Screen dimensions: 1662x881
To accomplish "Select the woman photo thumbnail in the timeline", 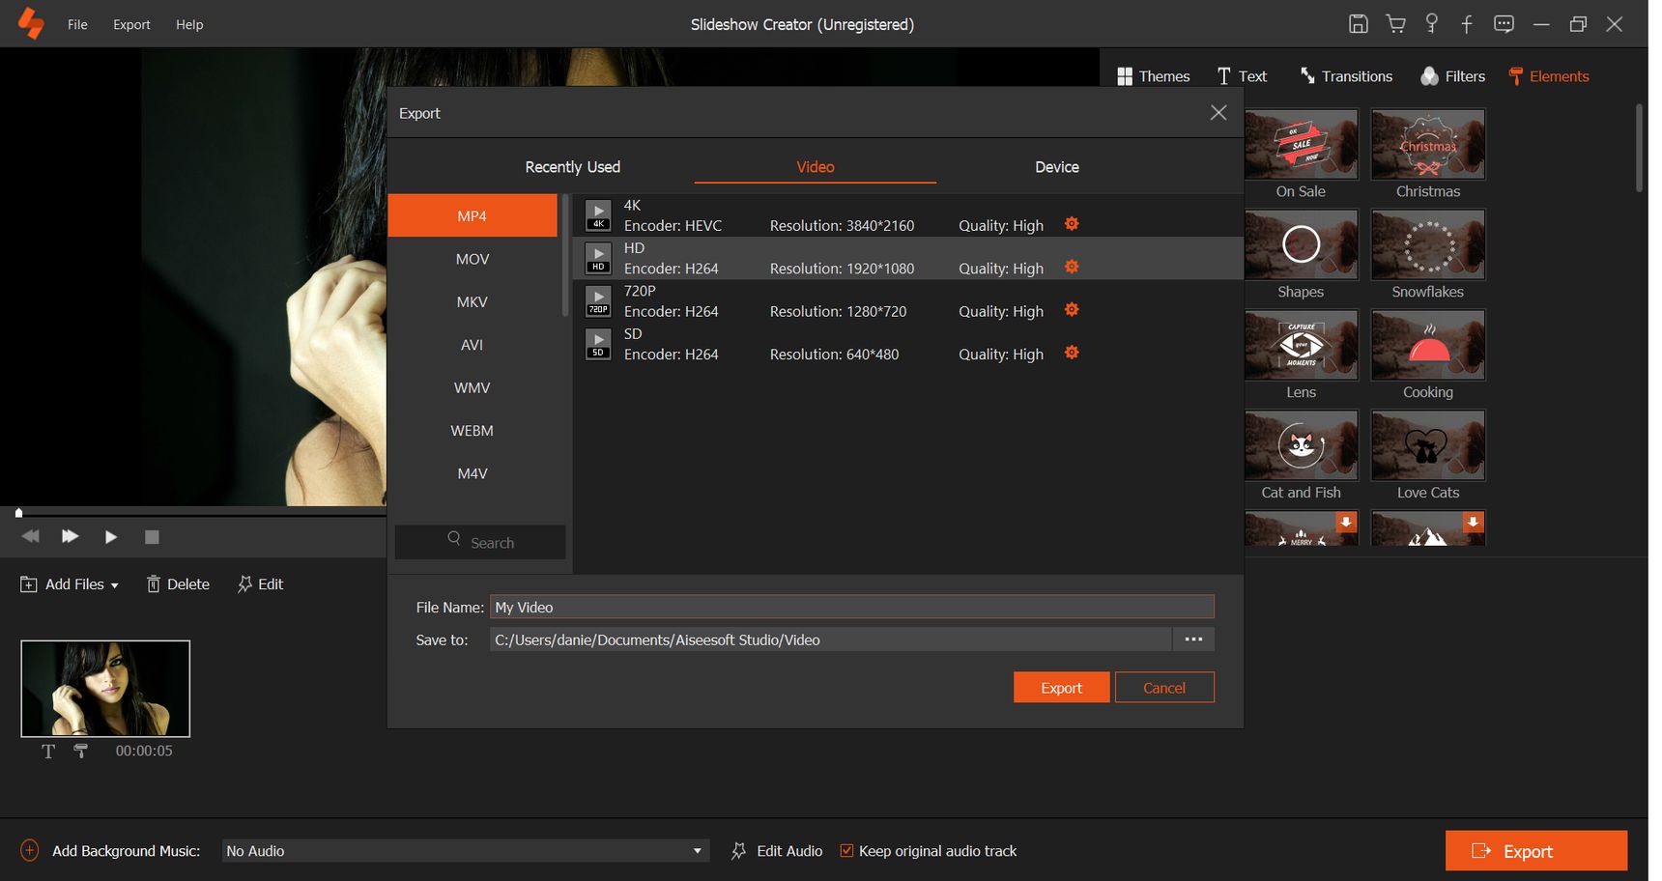I will coord(105,689).
